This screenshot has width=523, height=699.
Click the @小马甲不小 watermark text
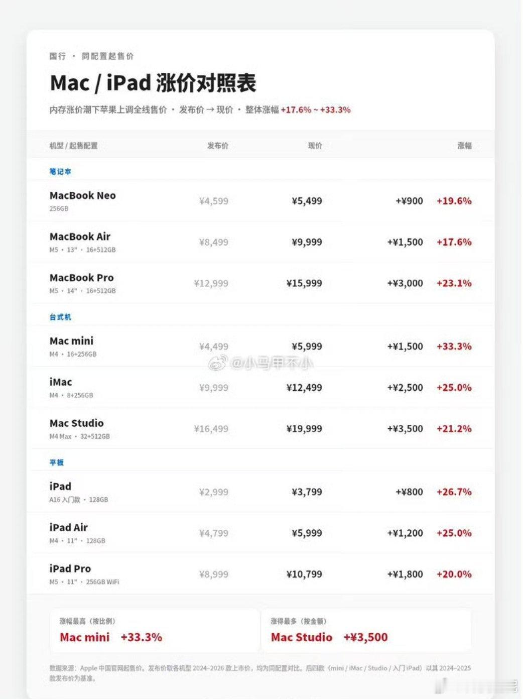coord(272,362)
